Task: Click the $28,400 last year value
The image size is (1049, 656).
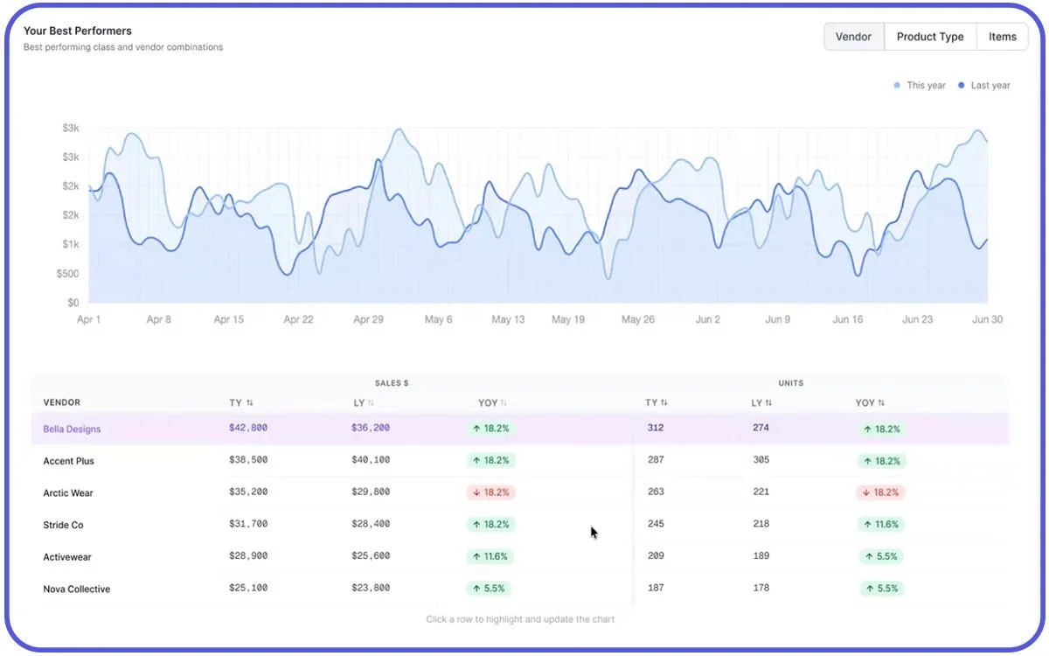Action: click(371, 524)
